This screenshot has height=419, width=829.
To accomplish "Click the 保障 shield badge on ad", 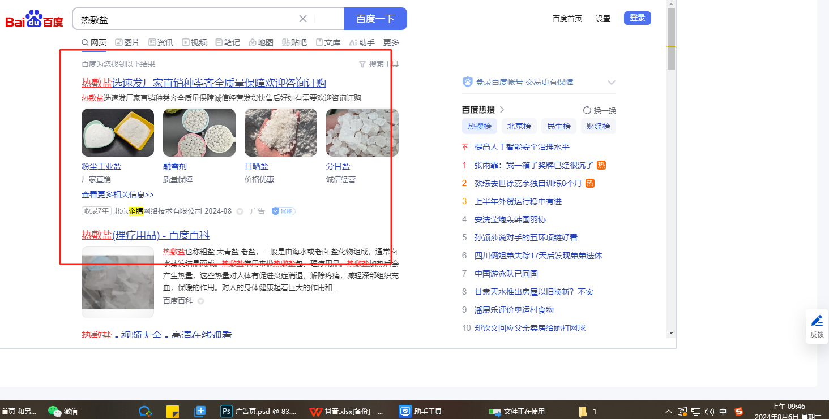I will click(x=283, y=211).
